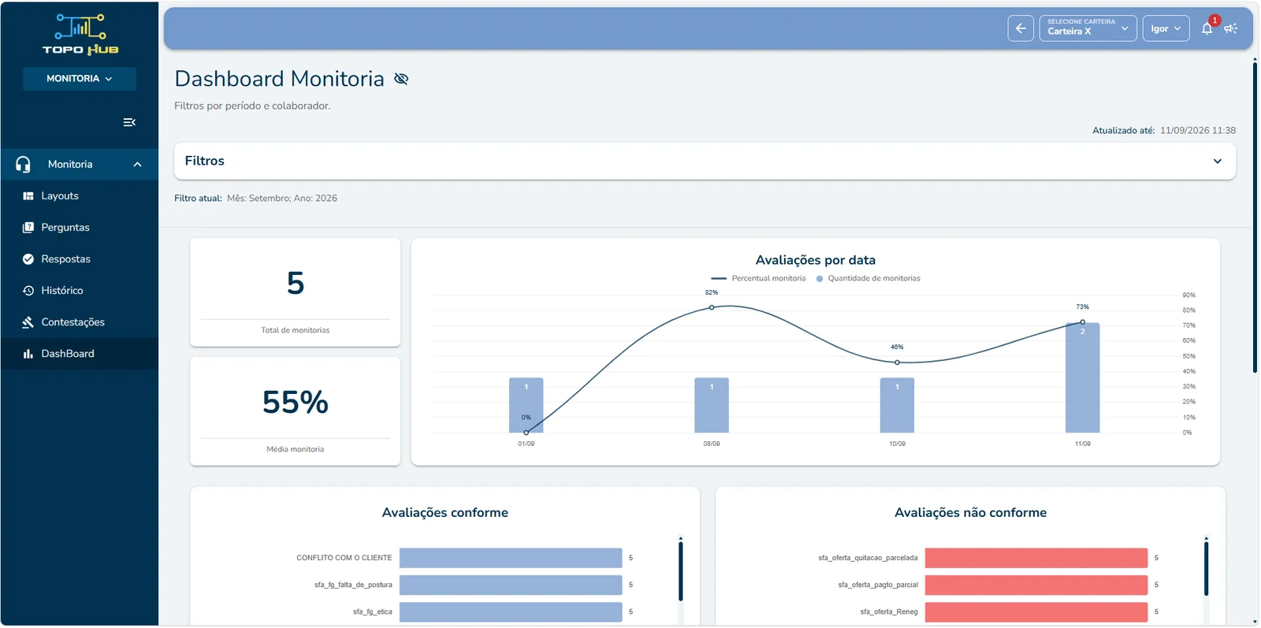The height and width of the screenshot is (628, 1261).
Task: Click the Avaliações por data chart title
Action: point(816,260)
